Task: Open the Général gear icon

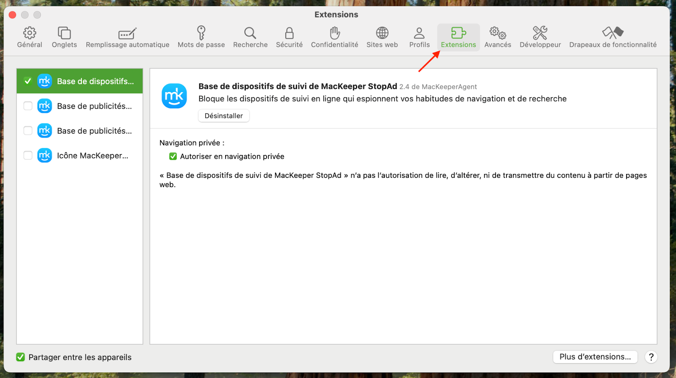Action: point(30,33)
